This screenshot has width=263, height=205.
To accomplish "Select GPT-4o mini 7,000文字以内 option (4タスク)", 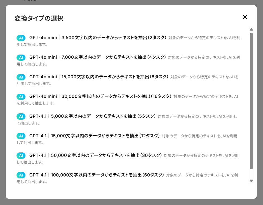I will [x=128, y=60].
